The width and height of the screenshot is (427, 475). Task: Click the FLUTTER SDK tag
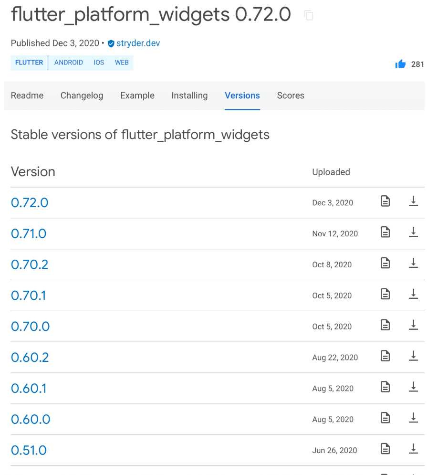tap(29, 63)
